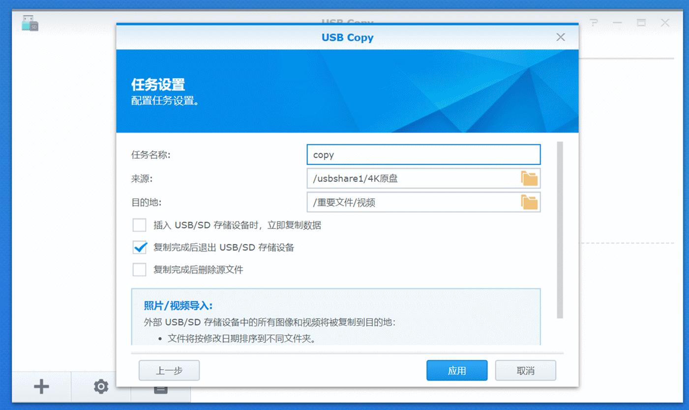Click the destination path field /重要文件/视频

[413, 202]
